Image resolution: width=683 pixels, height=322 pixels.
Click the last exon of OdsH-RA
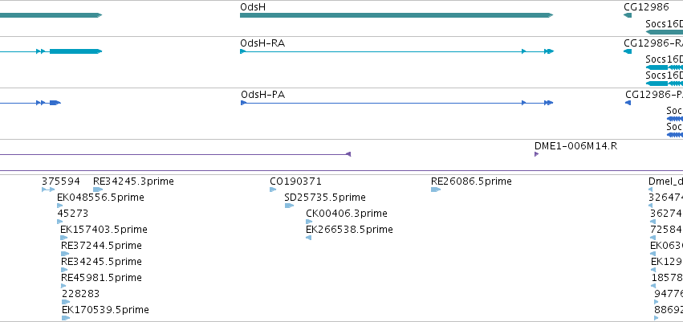click(x=551, y=51)
